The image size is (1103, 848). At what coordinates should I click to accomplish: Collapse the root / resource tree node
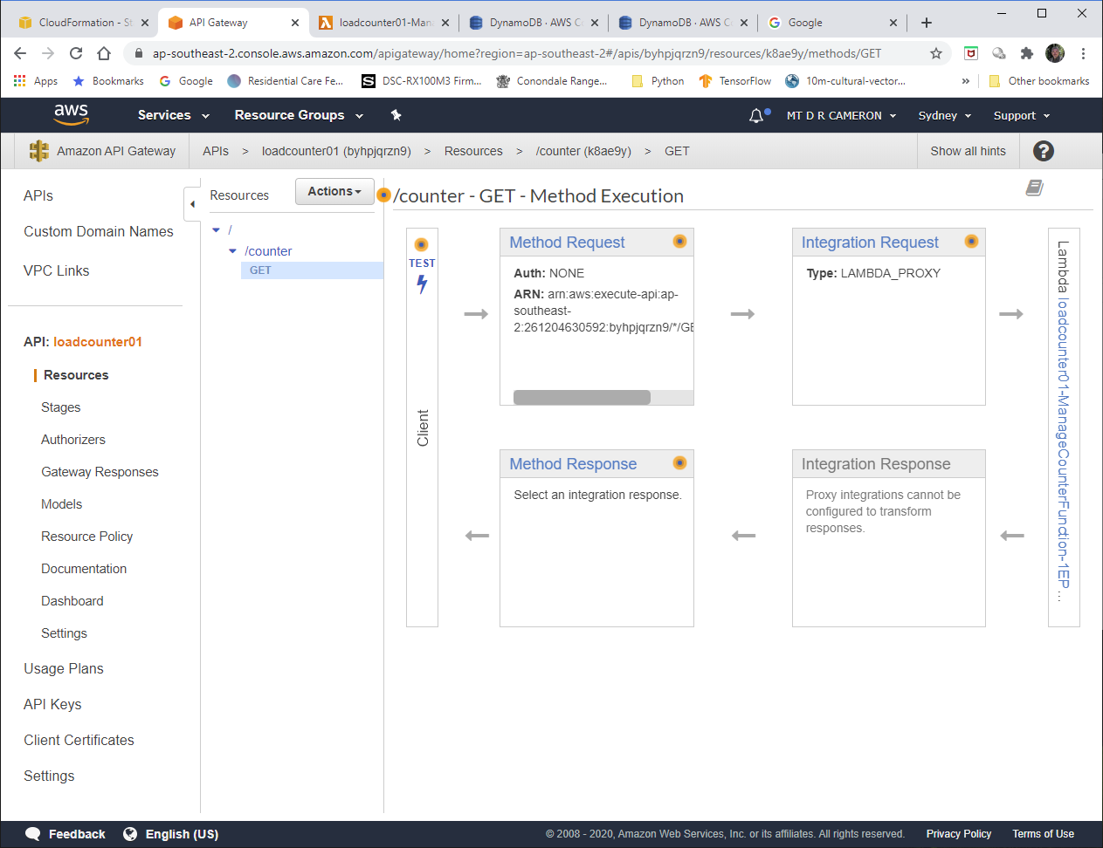217,230
